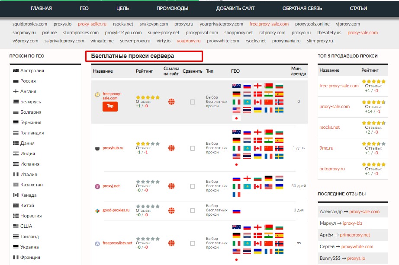Tick the compare checkbox for free.proxy-sale.com
The image size is (399, 265).
193,102
